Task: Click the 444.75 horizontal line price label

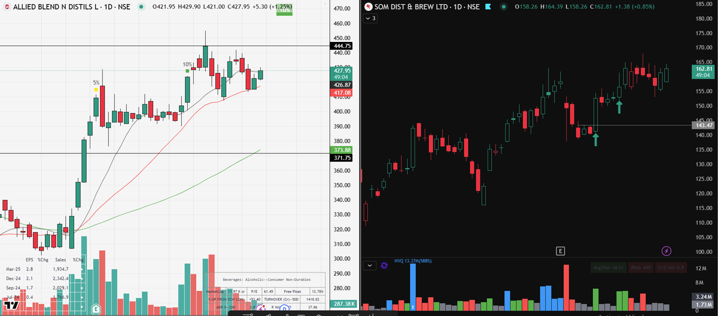Action: pos(342,45)
